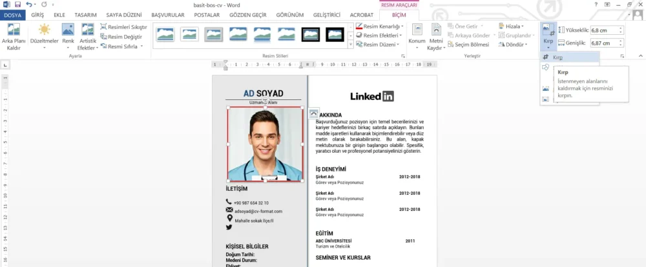
Task: Choose Kırp entry in crop dropdown menu
Action: 570,57
